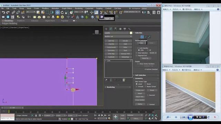Open the Hierarchy tab in command panel
221x124 pixels.
click(x=115, y=29)
